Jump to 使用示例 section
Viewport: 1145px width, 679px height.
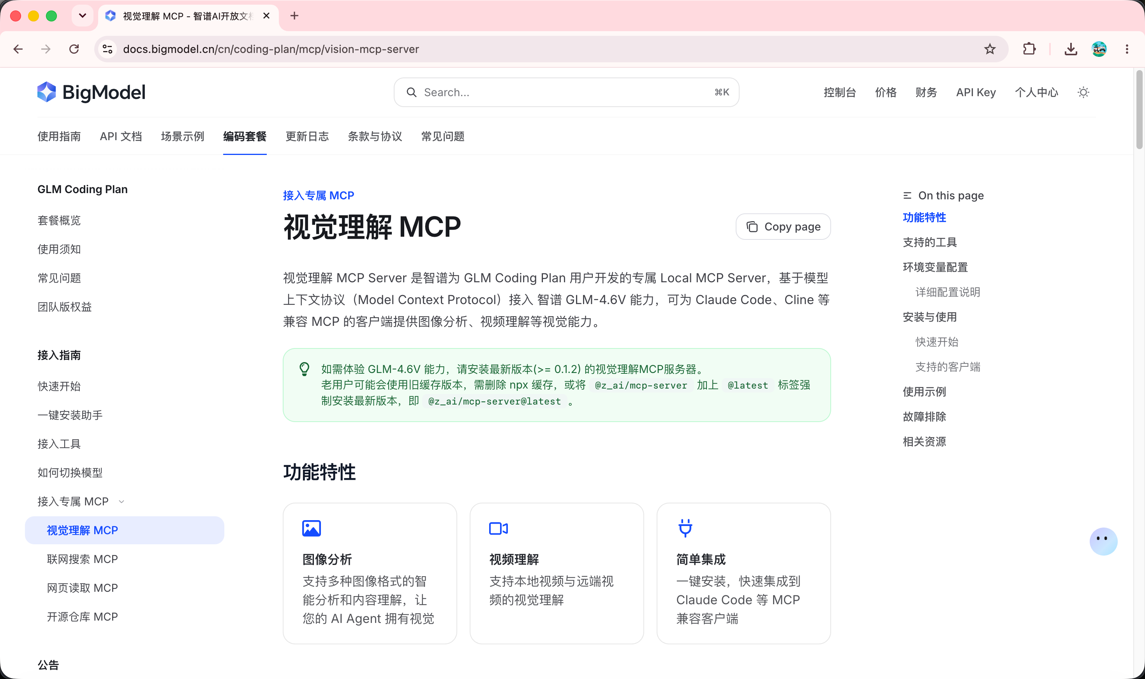click(925, 392)
